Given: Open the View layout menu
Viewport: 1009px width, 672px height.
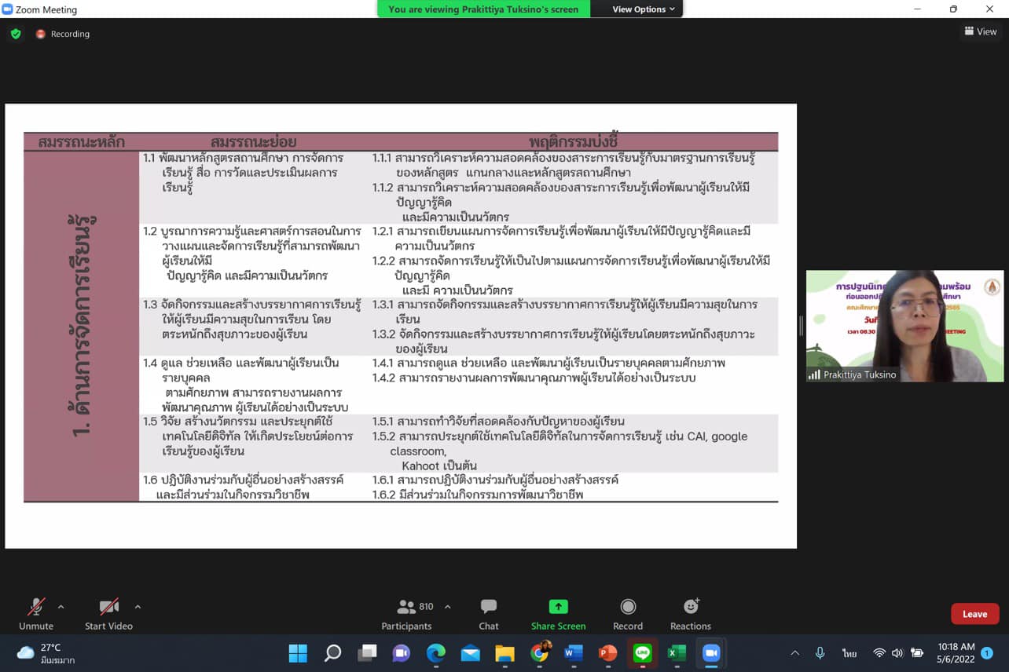Looking at the screenshot, I should (x=981, y=31).
